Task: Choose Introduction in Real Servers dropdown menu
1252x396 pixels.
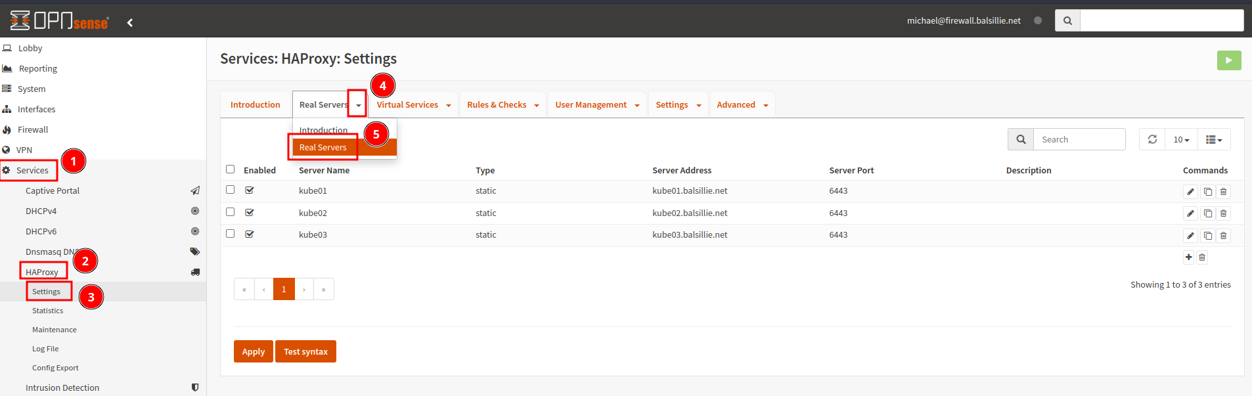Action: tap(324, 130)
